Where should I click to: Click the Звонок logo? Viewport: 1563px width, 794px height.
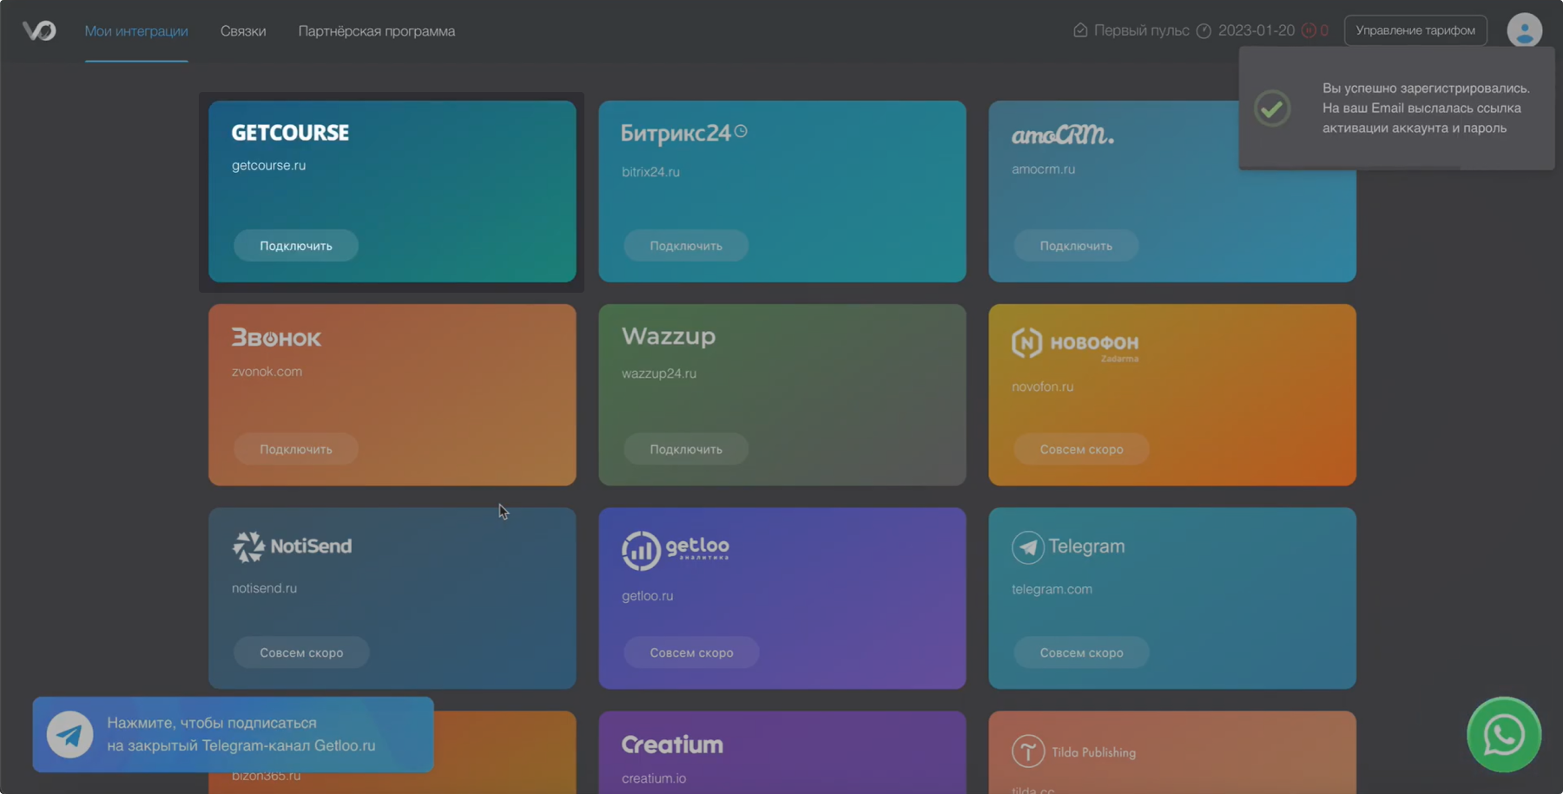coord(276,337)
